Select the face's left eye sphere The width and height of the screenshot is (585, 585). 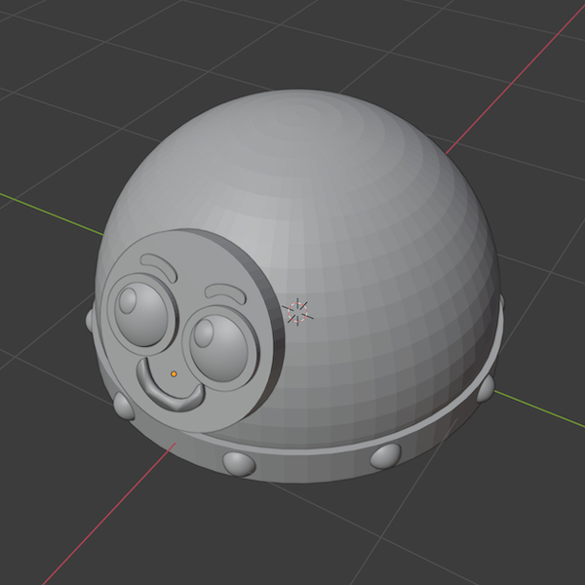coord(141,314)
